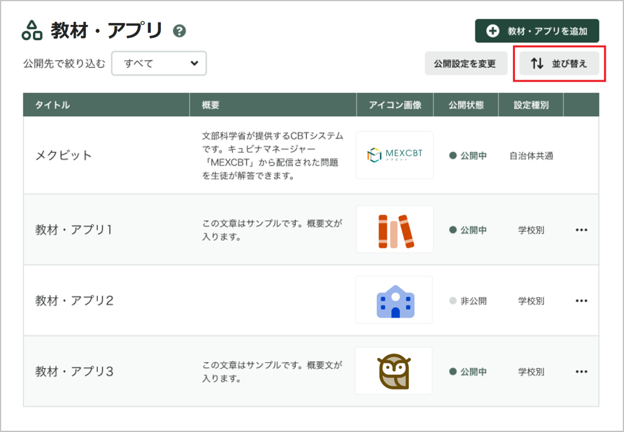Open the three-dot menu for 教材・アプリ2
The height and width of the screenshot is (432, 624).
point(581,301)
